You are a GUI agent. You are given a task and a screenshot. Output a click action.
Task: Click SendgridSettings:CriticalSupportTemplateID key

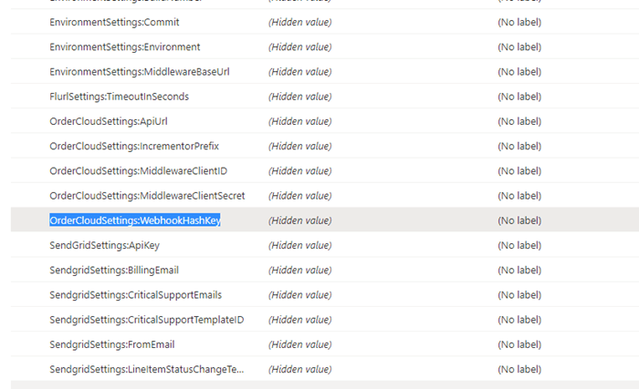pyautogui.click(x=147, y=320)
